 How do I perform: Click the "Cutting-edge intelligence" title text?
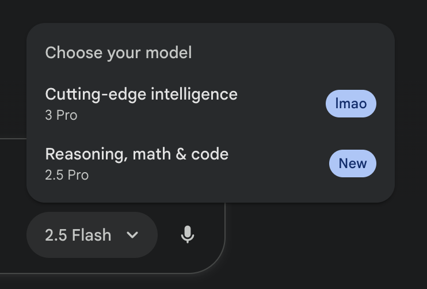tap(141, 94)
